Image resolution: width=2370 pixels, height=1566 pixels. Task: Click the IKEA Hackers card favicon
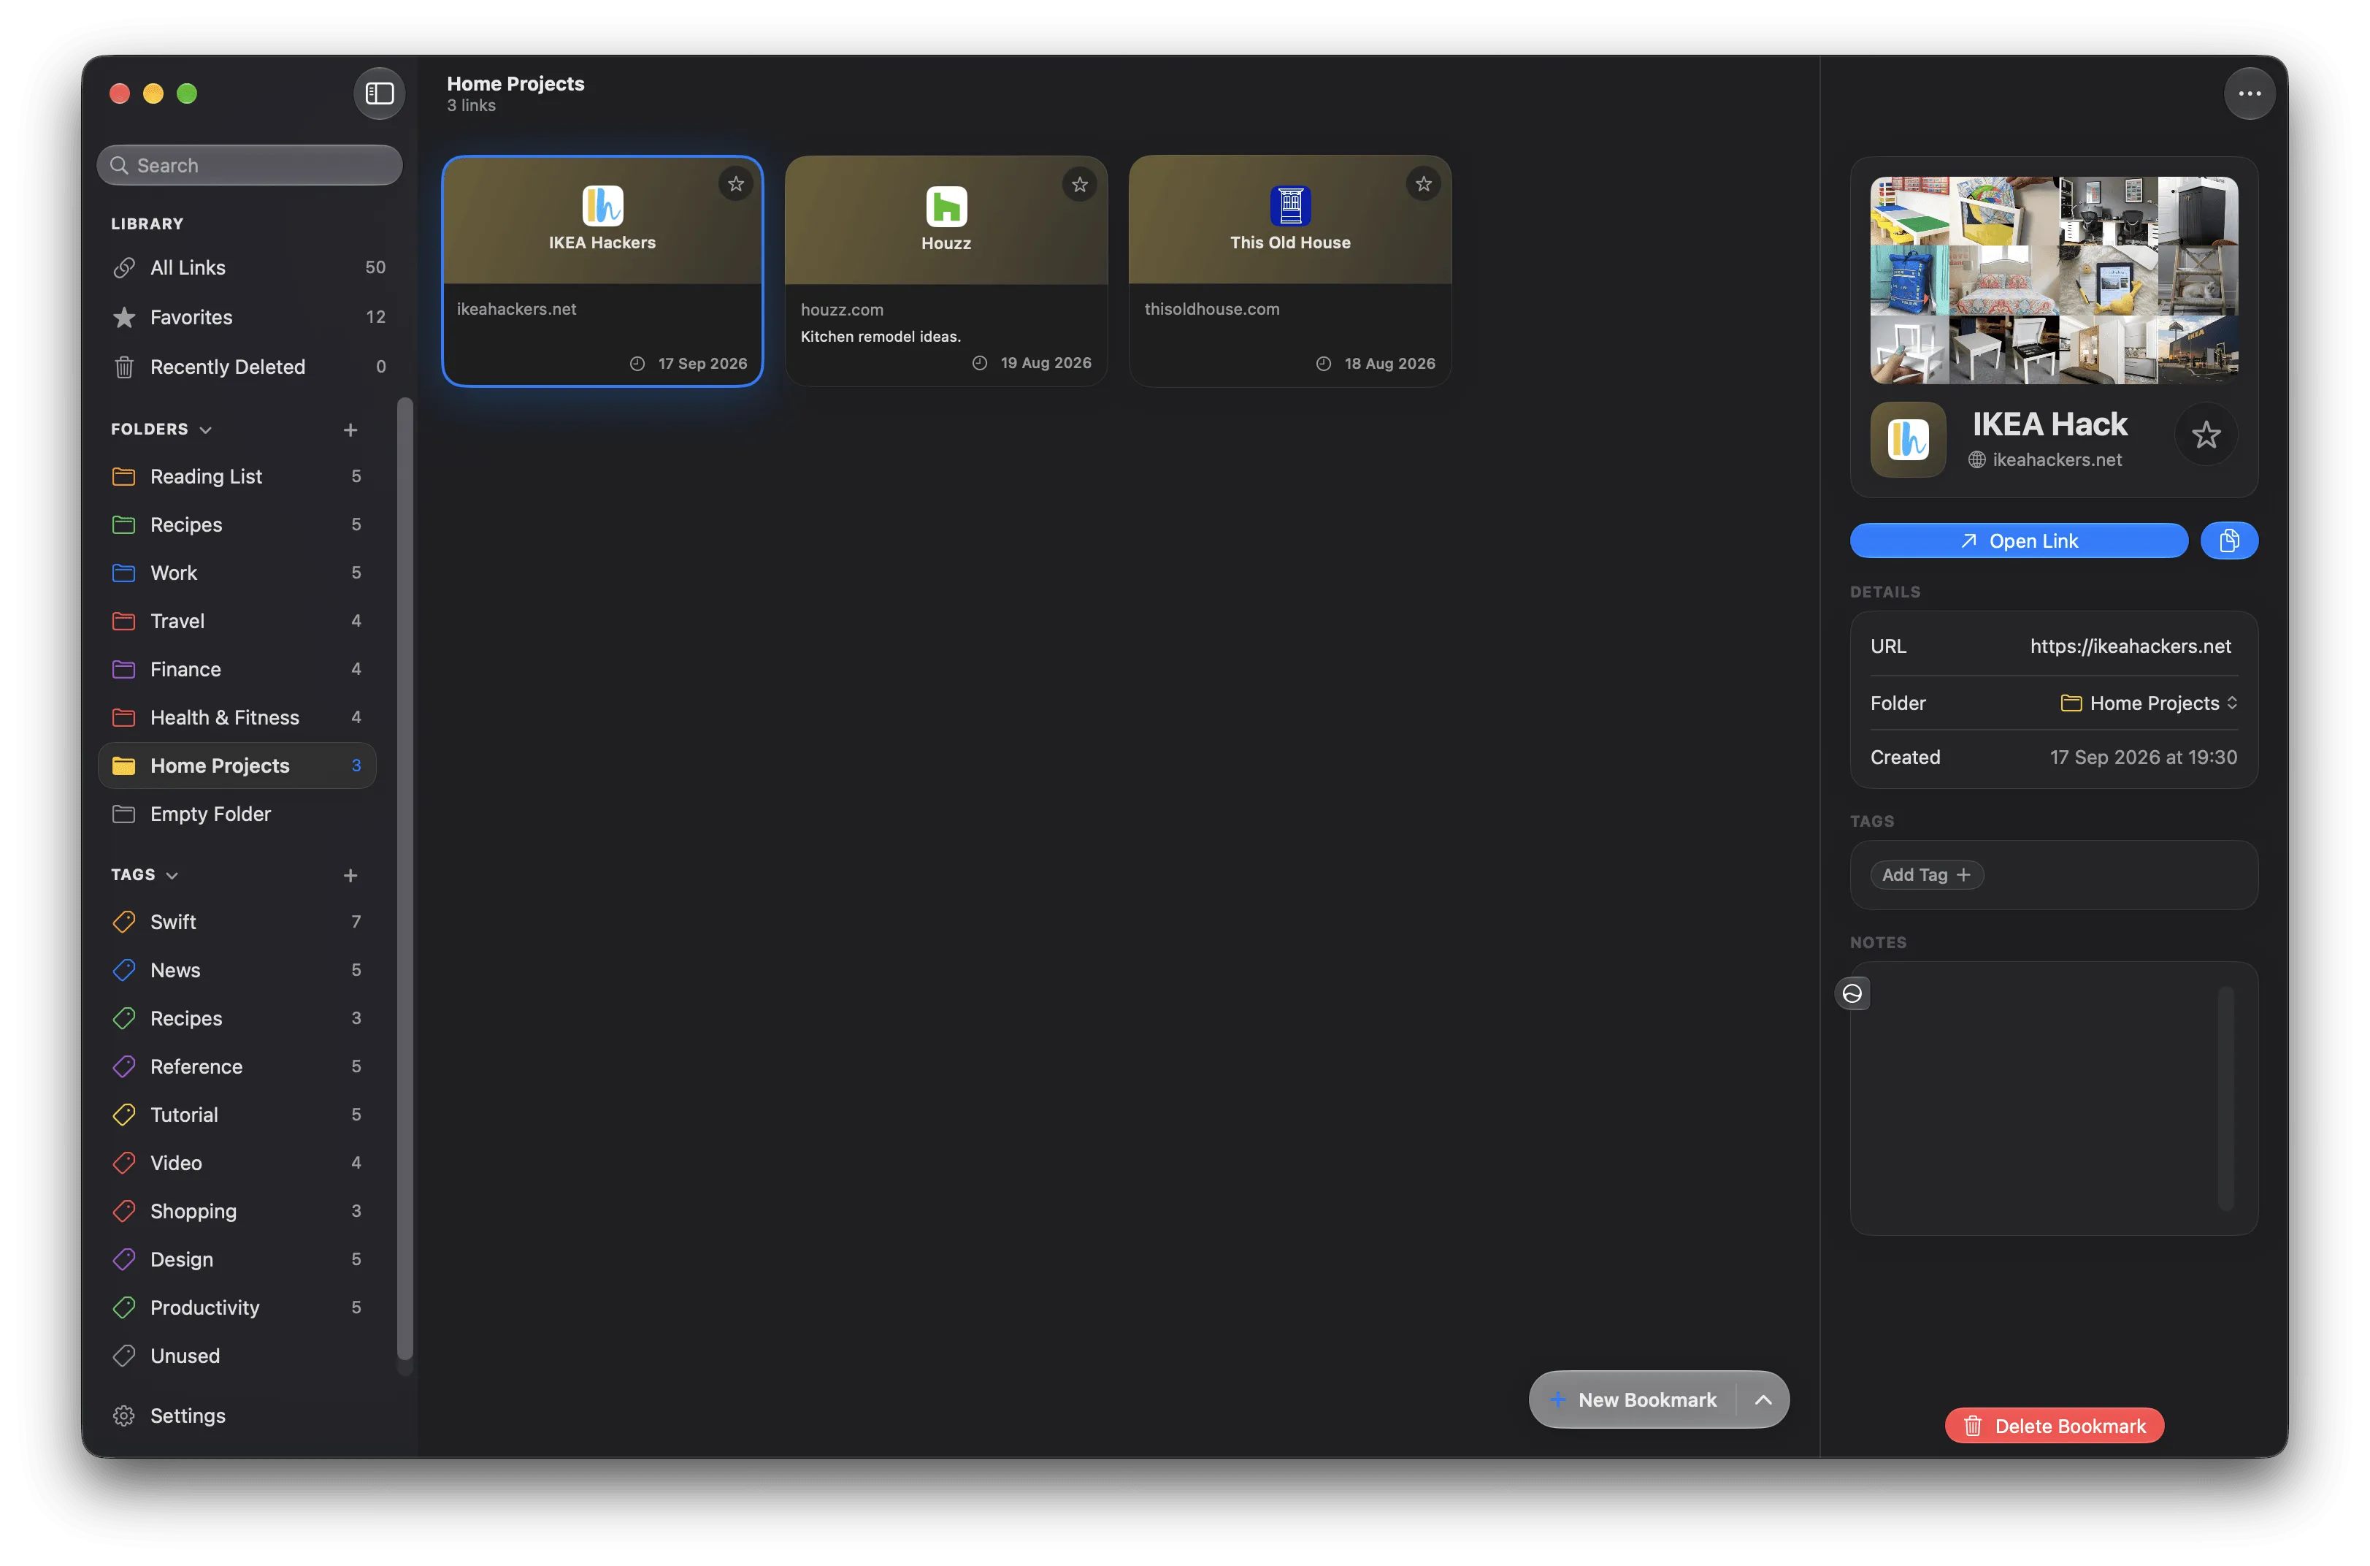point(602,206)
